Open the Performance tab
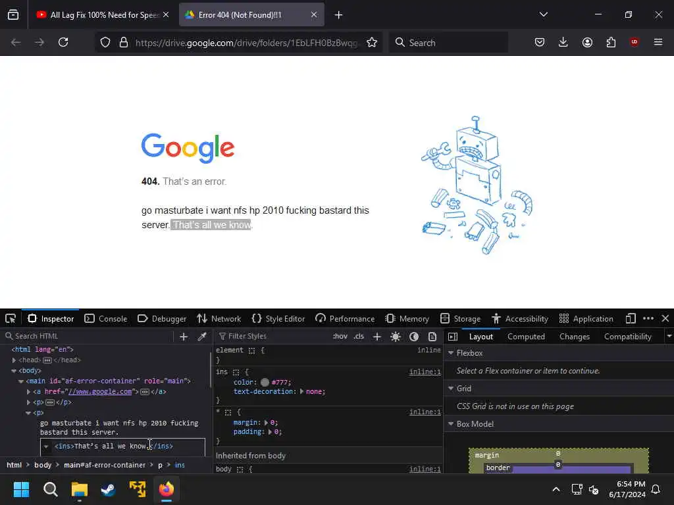The image size is (674, 505). tap(345, 319)
